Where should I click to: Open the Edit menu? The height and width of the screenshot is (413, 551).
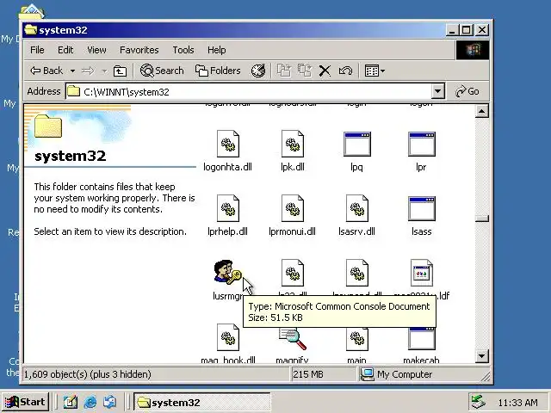point(65,50)
